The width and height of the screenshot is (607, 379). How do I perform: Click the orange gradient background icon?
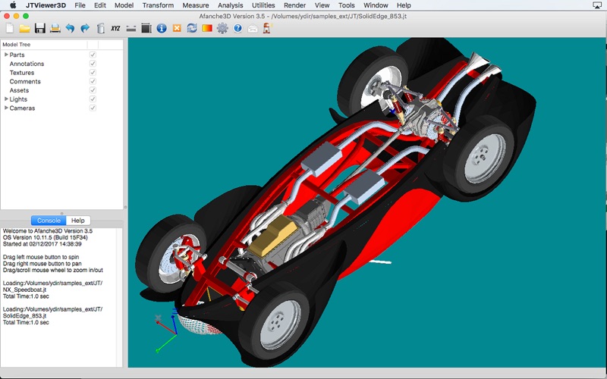(x=207, y=29)
